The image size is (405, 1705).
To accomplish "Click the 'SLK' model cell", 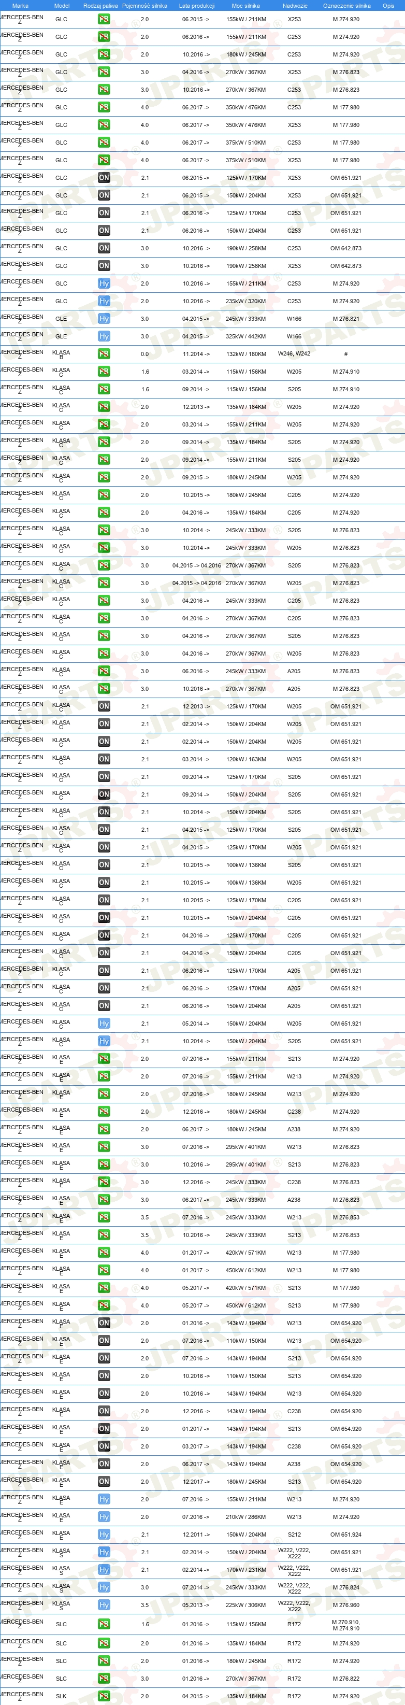I will 61,1696.
